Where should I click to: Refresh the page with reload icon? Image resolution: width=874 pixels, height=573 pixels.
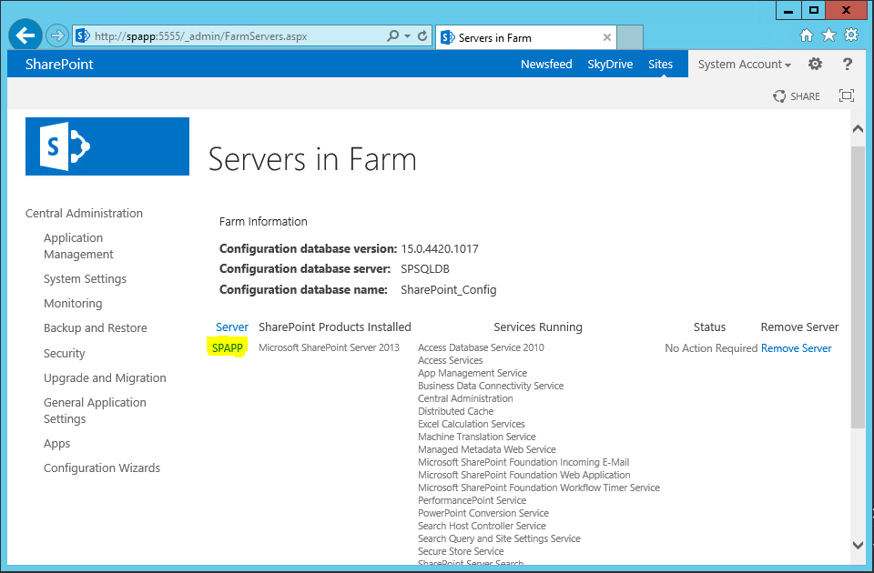[422, 35]
